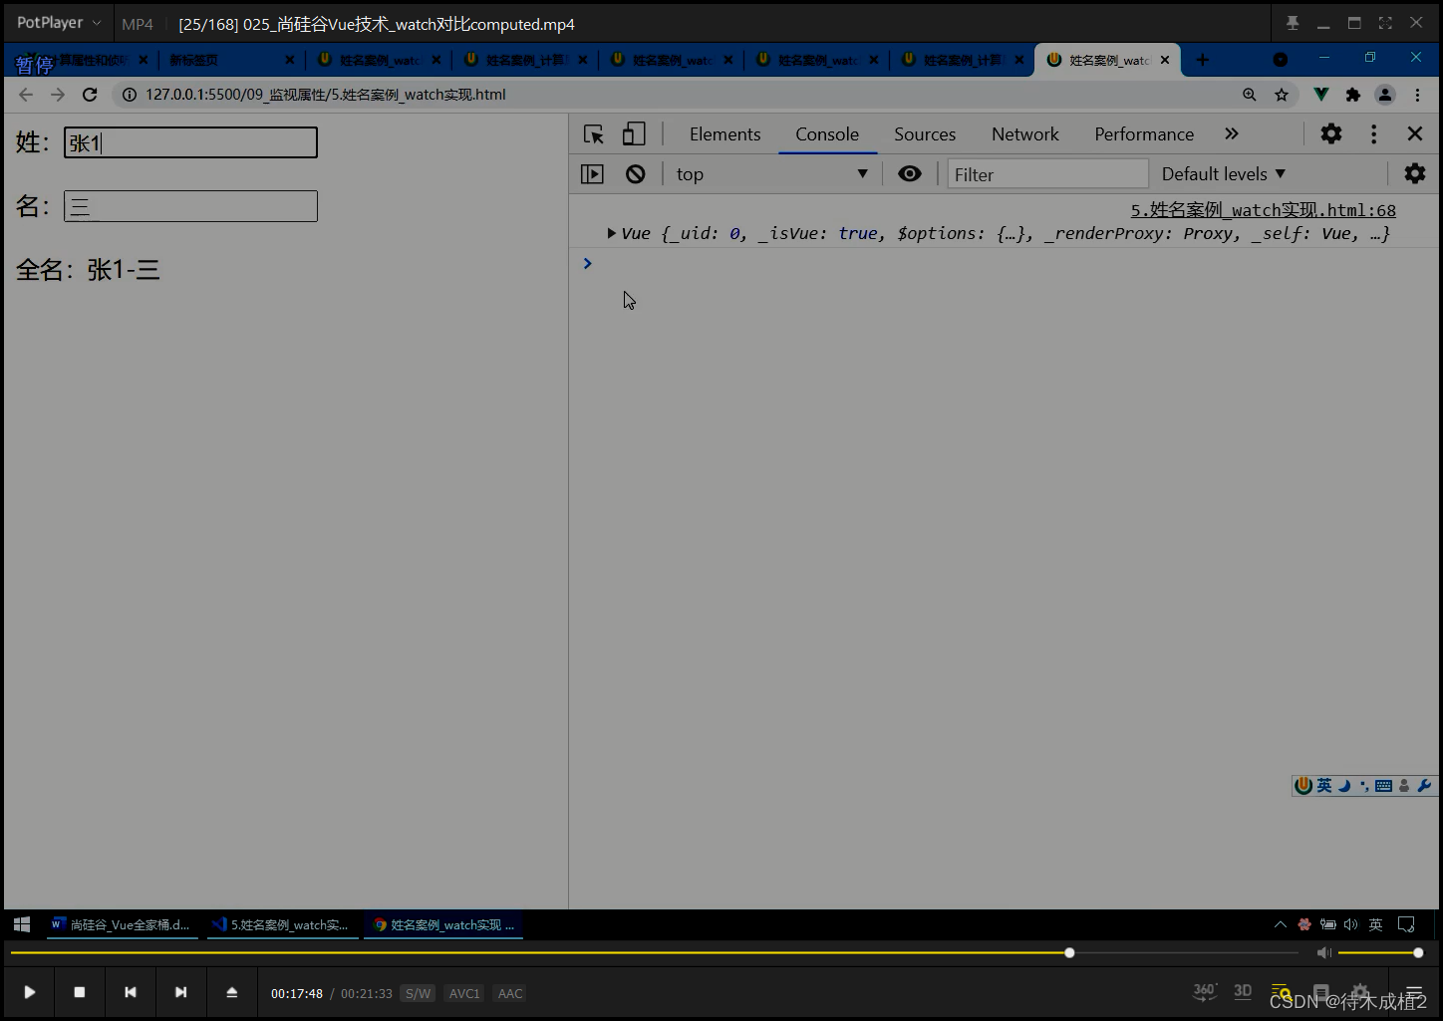
Task: Click the console Filter input box
Action: pos(1047,174)
